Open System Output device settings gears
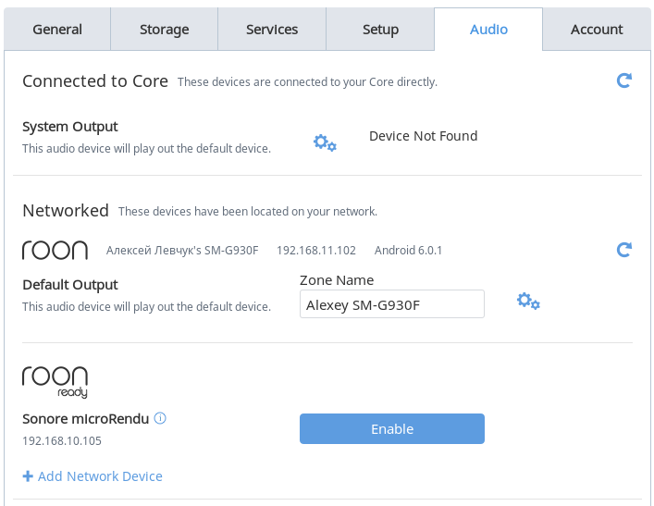Viewport: 654px width, 506px height. click(x=325, y=142)
